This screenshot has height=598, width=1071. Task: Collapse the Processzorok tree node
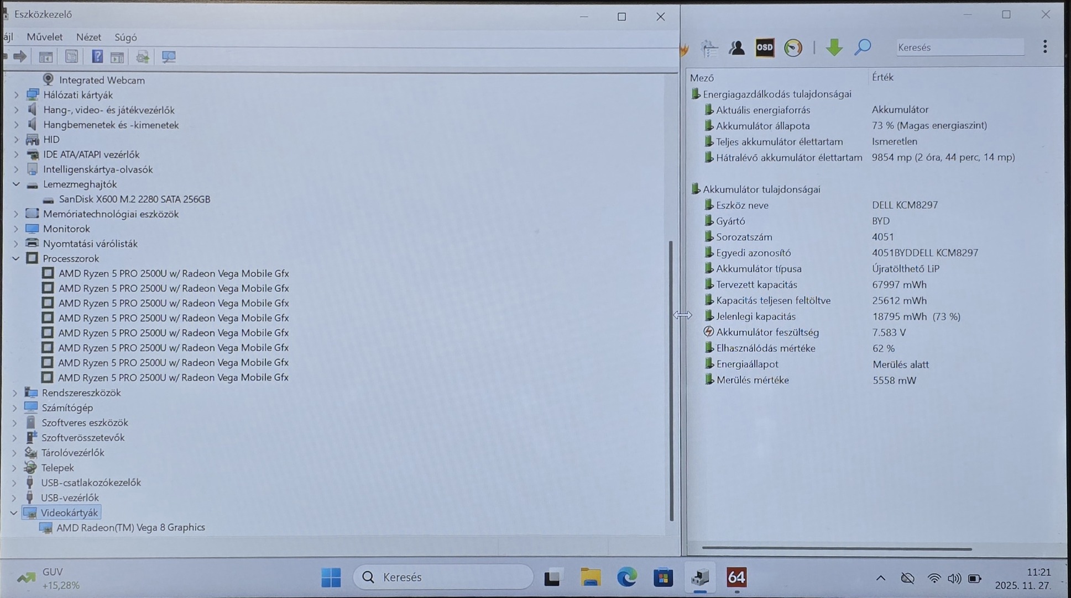click(16, 258)
